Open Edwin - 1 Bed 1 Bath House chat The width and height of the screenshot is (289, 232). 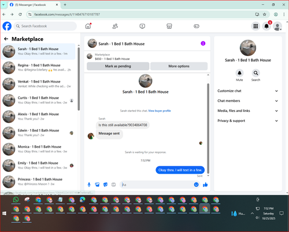[x=38, y=133]
